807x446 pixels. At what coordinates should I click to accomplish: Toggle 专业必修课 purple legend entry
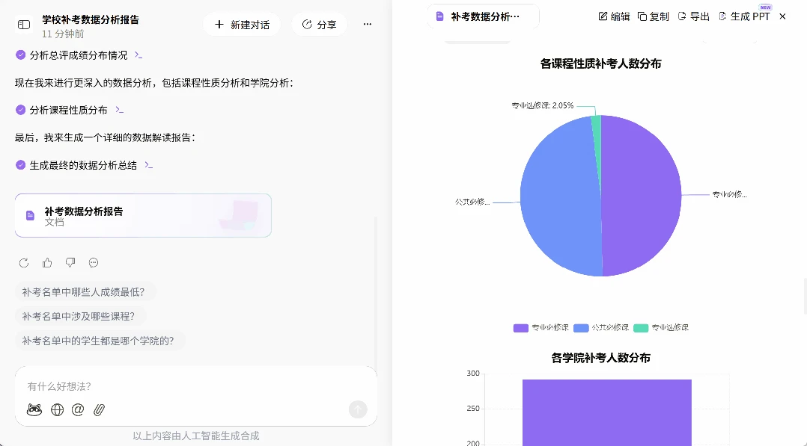click(x=541, y=328)
